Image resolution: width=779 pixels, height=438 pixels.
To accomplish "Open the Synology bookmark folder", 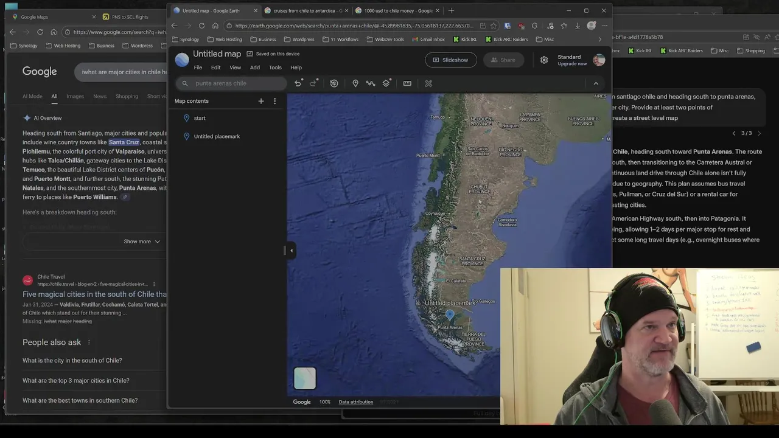I will coord(186,39).
